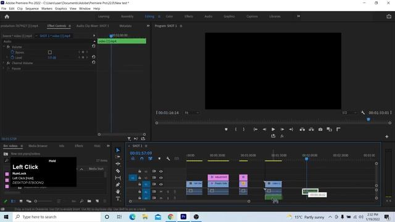Mute audio track A1
The width and height of the screenshot is (395, 222).
coord(160,192)
